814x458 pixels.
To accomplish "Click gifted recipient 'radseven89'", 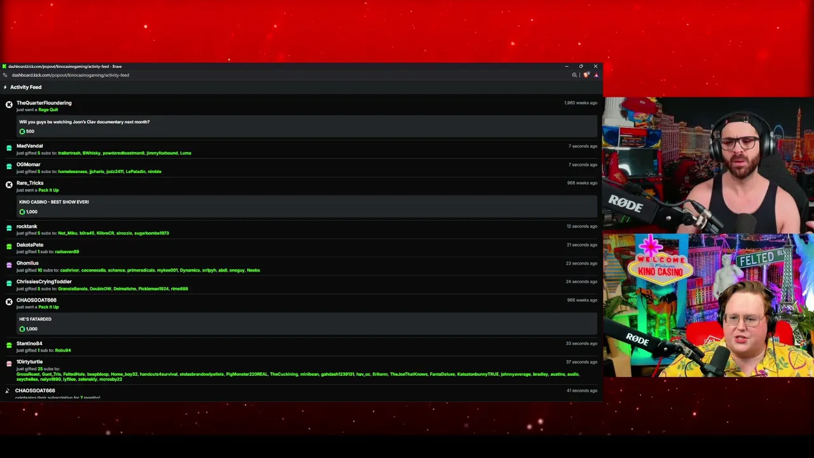I will tap(67, 252).
